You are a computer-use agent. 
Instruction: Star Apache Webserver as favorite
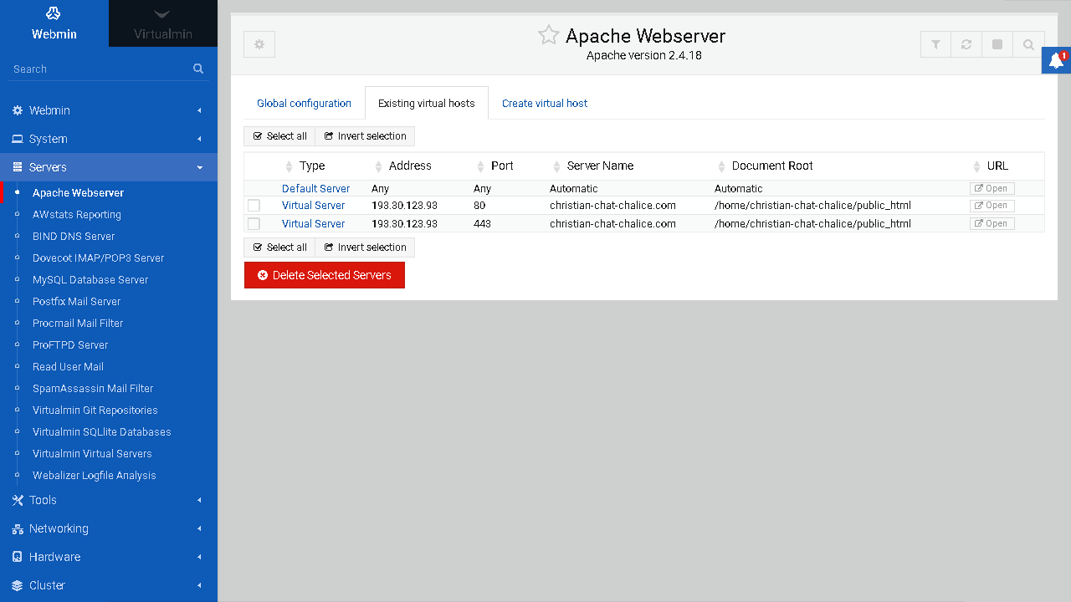point(548,35)
